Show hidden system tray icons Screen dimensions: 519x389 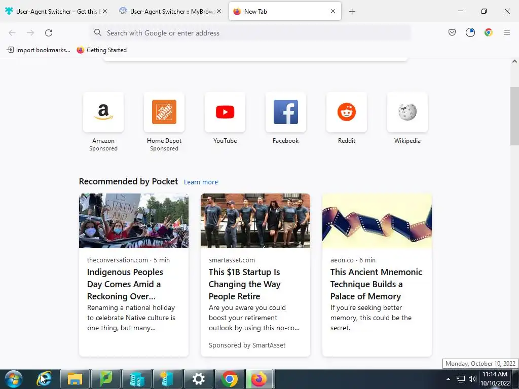pyautogui.click(x=448, y=379)
